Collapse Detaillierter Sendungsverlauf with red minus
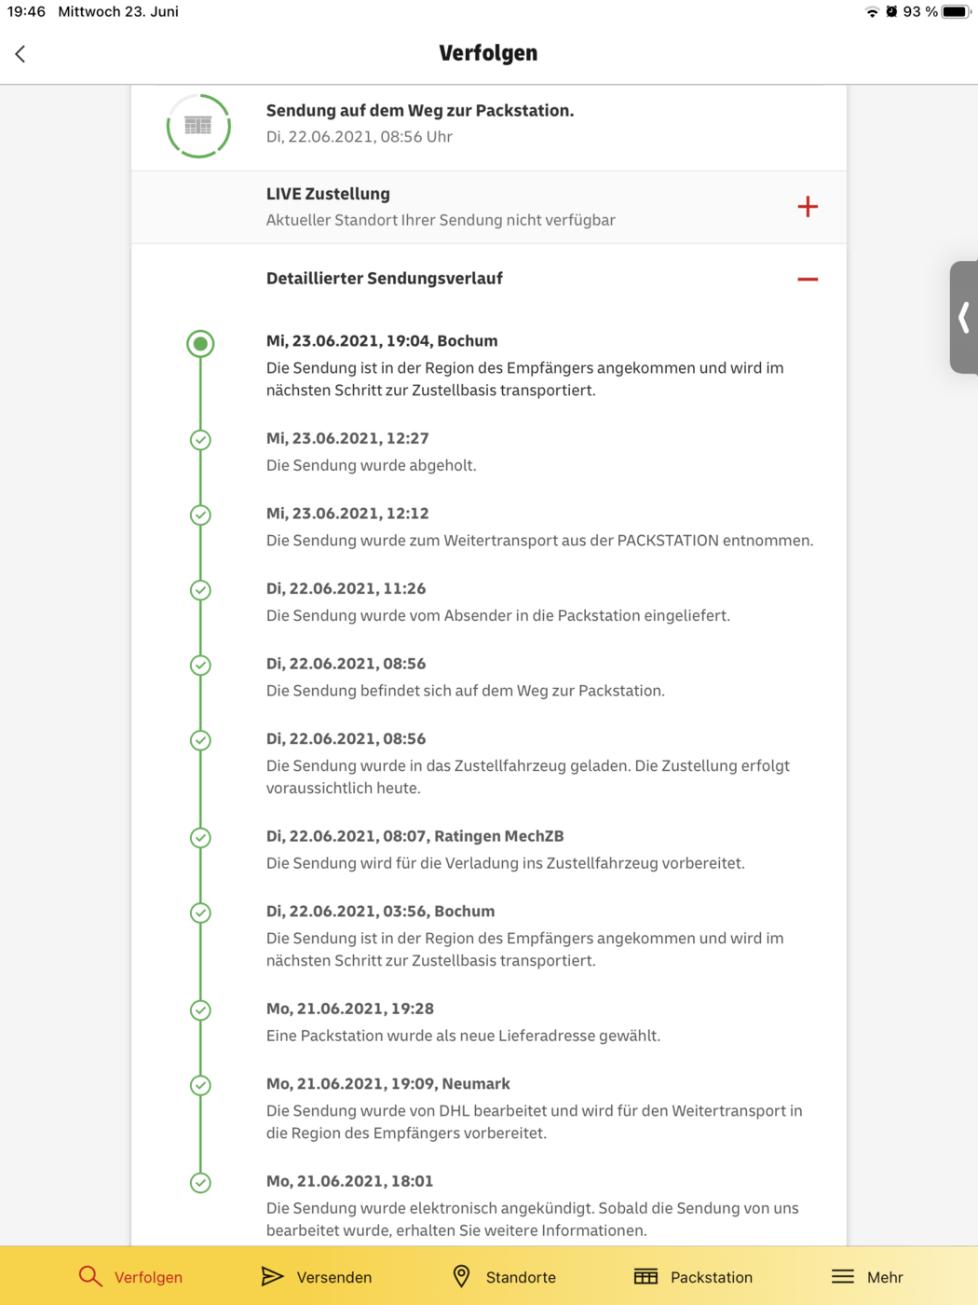This screenshot has height=1305, width=978. tap(808, 279)
